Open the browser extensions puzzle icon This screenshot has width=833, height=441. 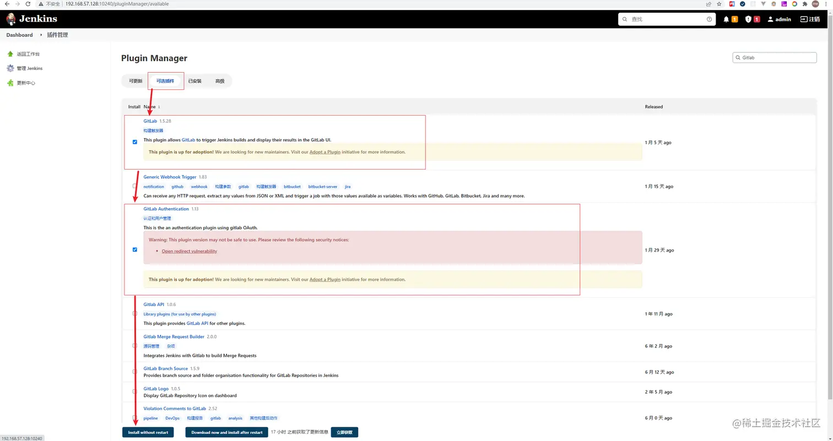[x=805, y=4]
